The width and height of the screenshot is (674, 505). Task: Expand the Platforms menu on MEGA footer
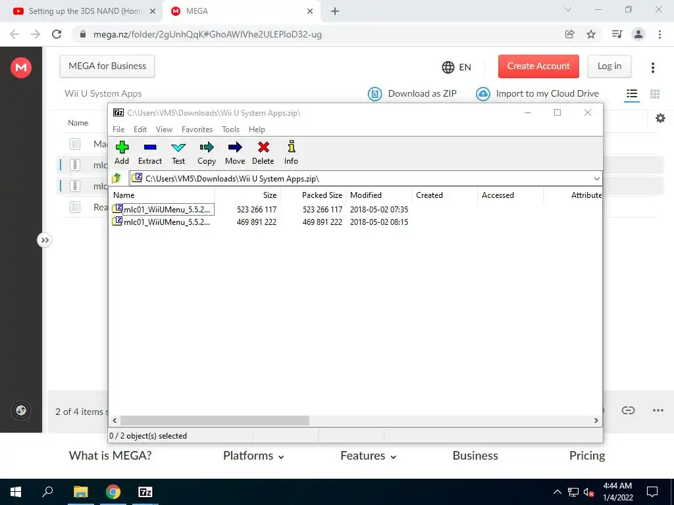coord(253,456)
